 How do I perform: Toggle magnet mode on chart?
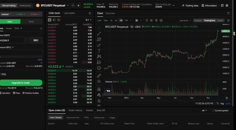point(99,89)
